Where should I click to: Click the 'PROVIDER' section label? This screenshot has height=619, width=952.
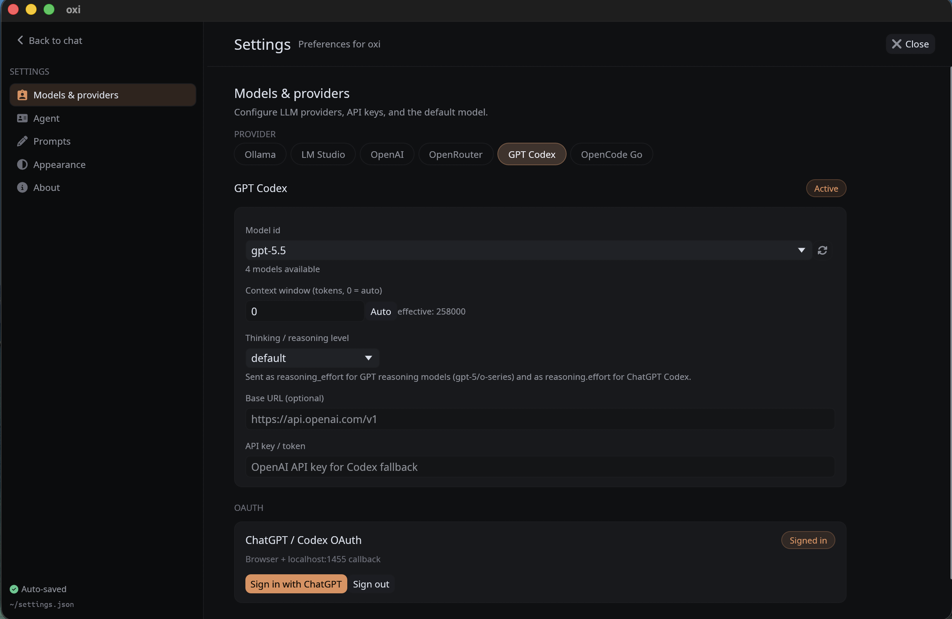click(255, 135)
